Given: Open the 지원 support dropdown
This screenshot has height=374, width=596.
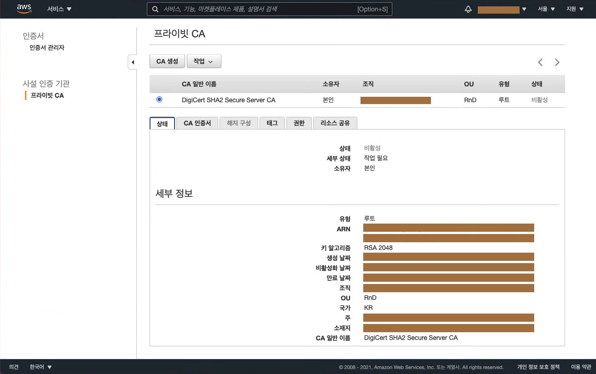Looking at the screenshot, I should (575, 9).
